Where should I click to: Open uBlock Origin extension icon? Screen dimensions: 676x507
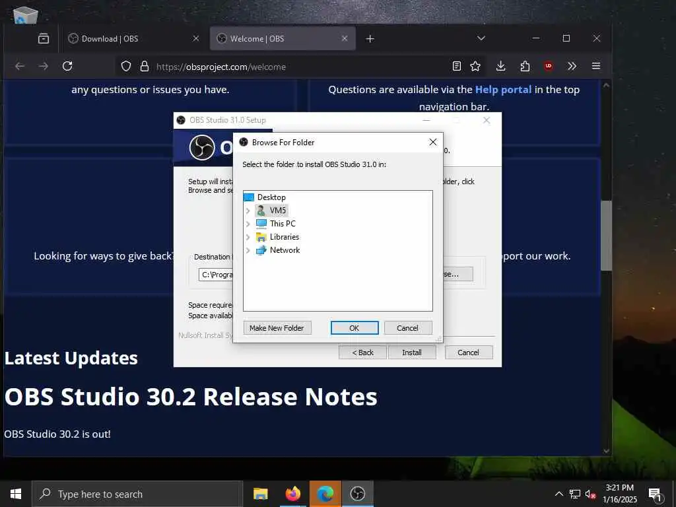(x=549, y=66)
